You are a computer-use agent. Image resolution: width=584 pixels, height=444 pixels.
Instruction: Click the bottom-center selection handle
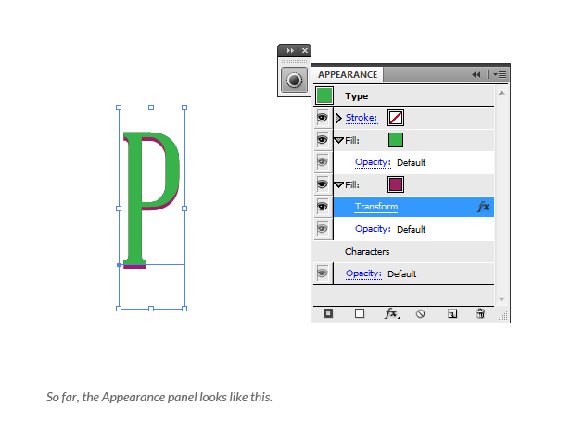151,309
